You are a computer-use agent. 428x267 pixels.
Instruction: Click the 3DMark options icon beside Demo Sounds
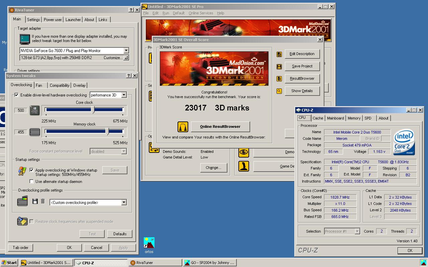point(154,148)
